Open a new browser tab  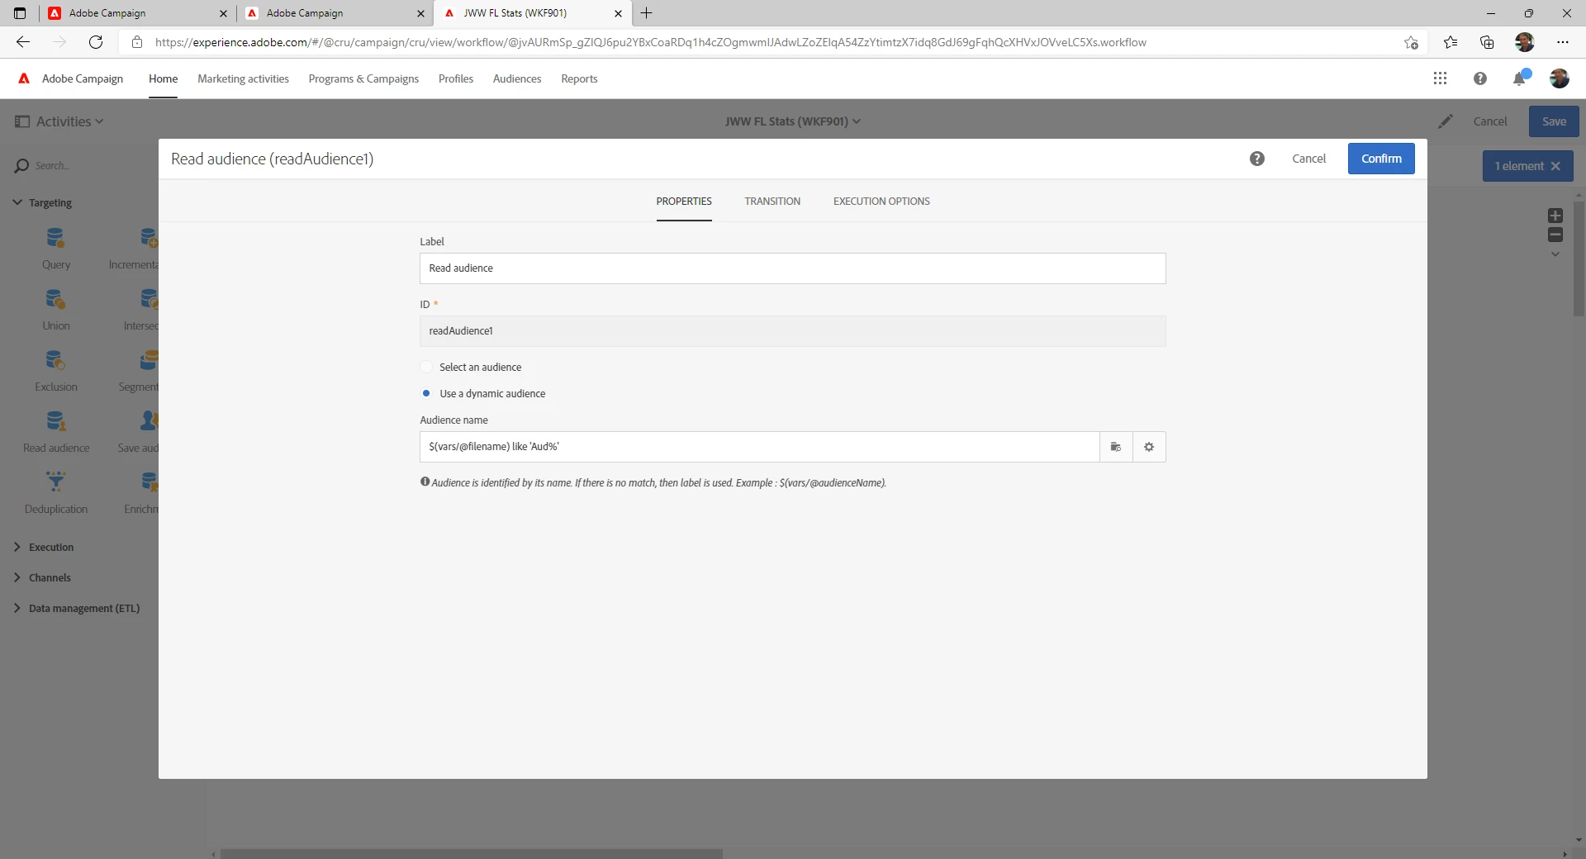647,13
